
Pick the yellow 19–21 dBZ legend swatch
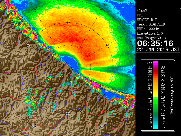tap(156, 93)
